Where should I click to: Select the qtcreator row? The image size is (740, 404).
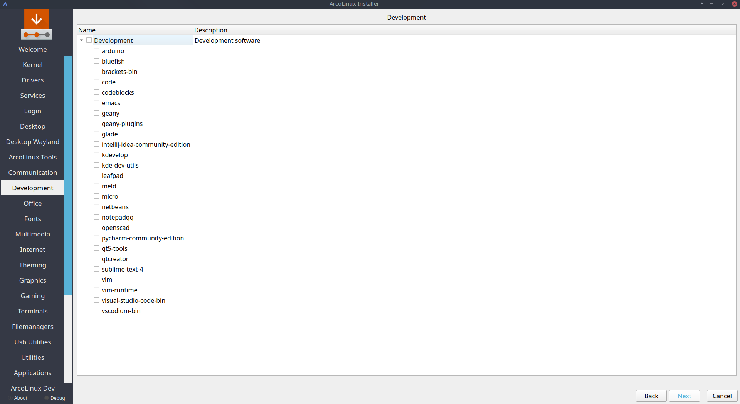[x=115, y=259]
